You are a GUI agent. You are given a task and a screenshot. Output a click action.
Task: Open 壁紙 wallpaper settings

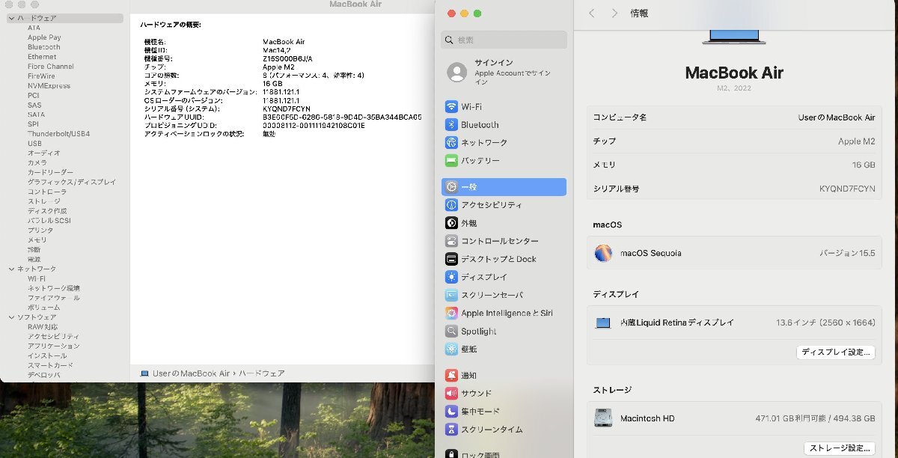pos(504,349)
